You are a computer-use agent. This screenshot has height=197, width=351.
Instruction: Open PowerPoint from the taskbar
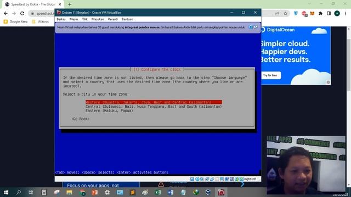click(x=95, y=192)
